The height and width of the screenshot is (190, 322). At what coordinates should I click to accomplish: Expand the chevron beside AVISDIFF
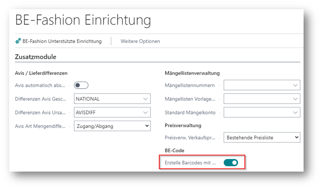(x=145, y=112)
